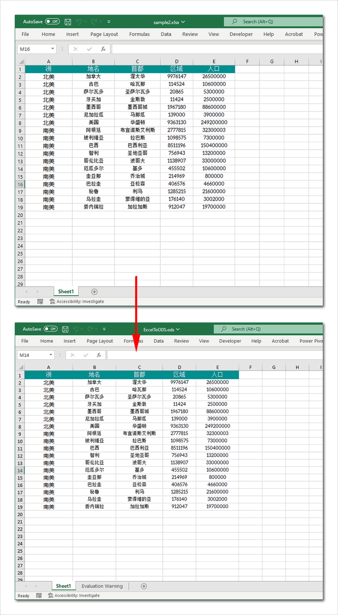Viewport: 338px width, 615px height.
Task: Open Review tab in ExcelToODS.ods window
Action: [x=182, y=341]
